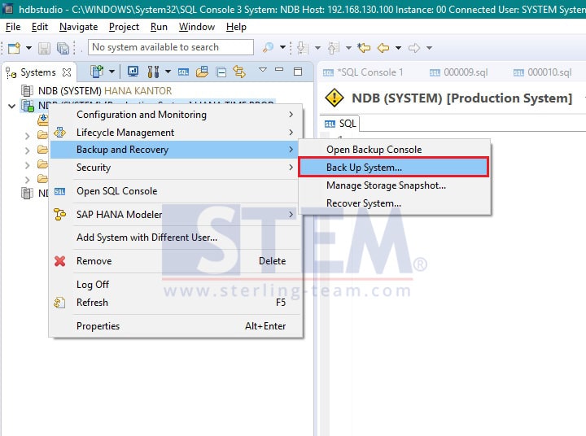The image size is (586, 436).
Task: Click the Previous Annotation up-arrow icon
Action: click(333, 48)
